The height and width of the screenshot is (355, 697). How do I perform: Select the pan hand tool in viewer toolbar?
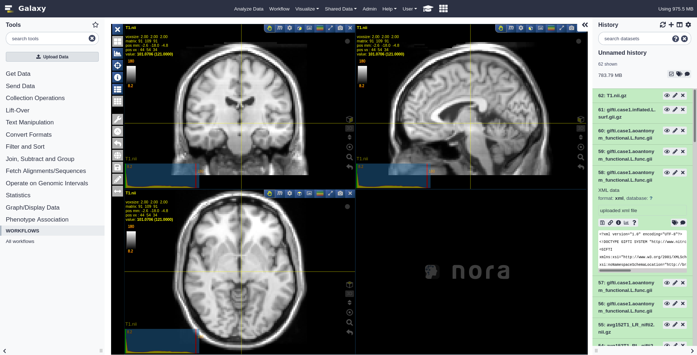[x=270, y=28]
